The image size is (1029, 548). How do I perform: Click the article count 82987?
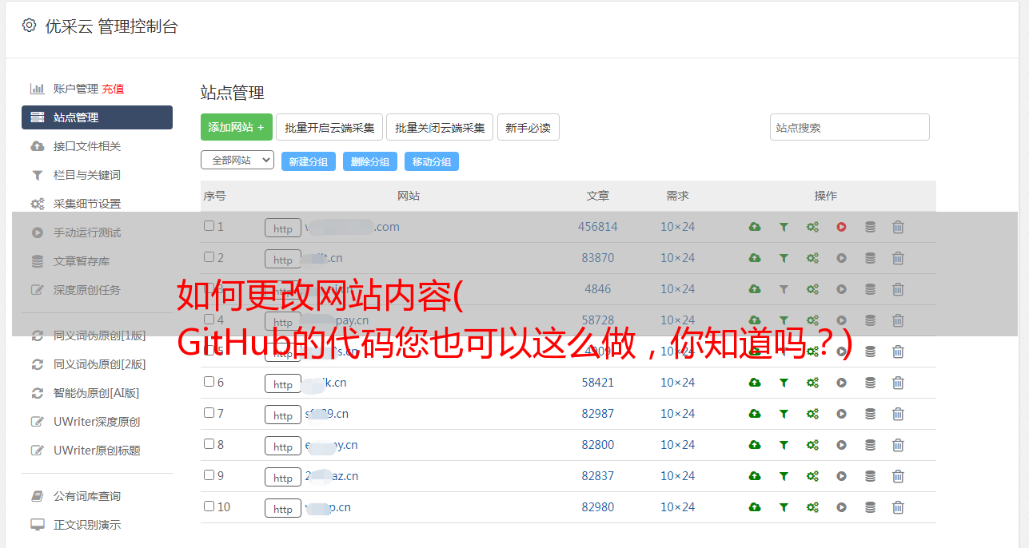coord(598,414)
